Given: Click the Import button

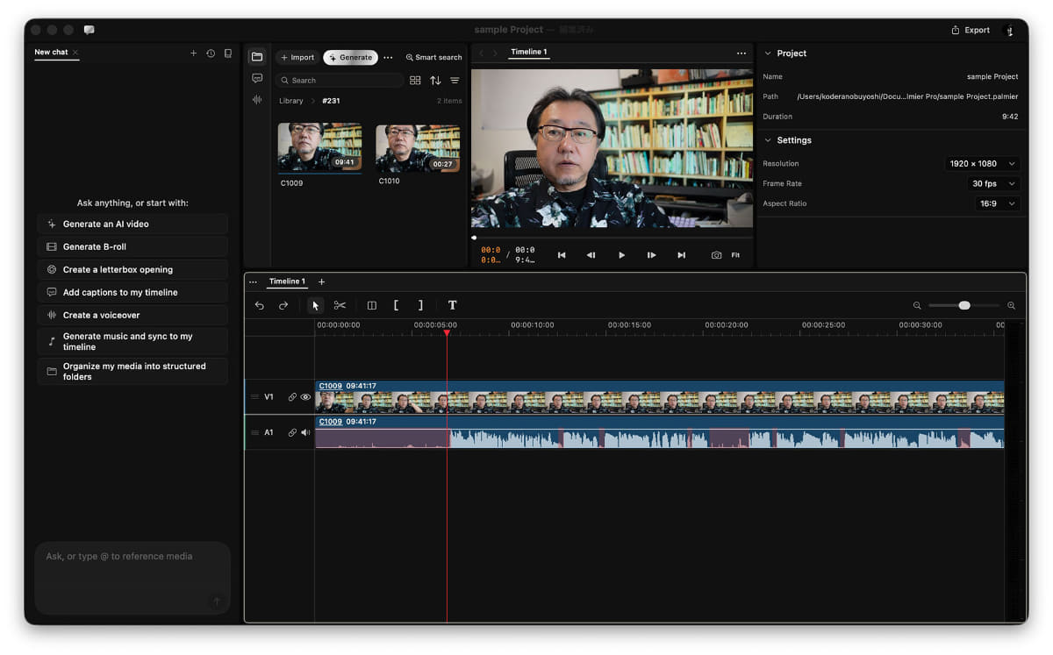Looking at the screenshot, I should coord(297,58).
